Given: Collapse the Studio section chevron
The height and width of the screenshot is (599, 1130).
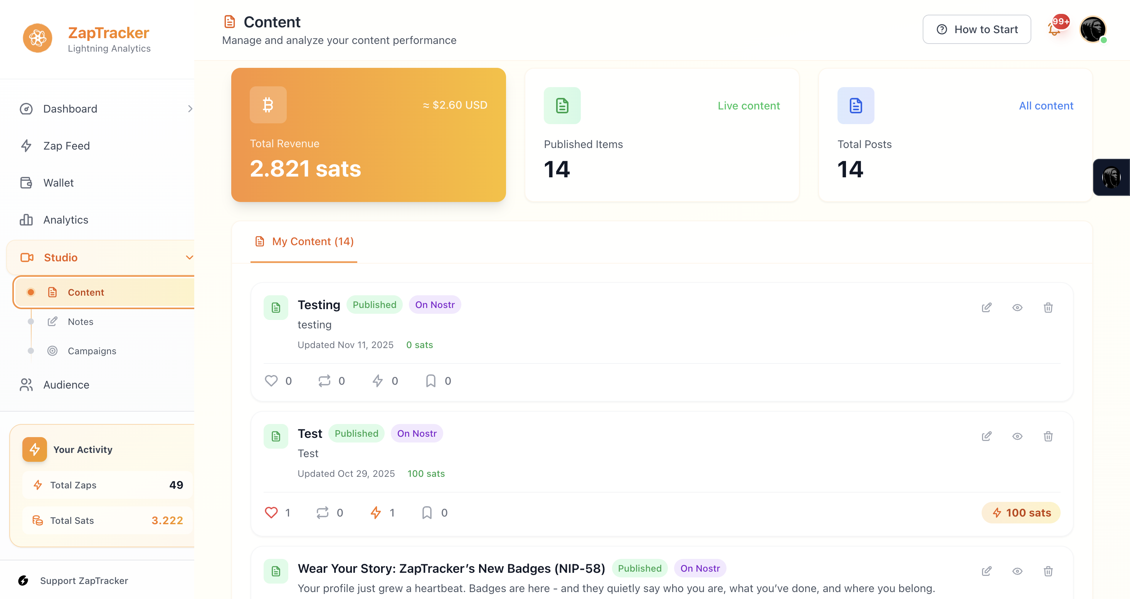Looking at the screenshot, I should coord(189,257).
